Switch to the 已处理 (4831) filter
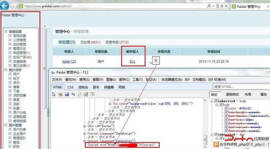 point(90,42)
